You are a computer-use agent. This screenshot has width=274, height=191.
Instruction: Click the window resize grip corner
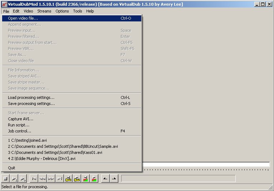click(270, 187)
